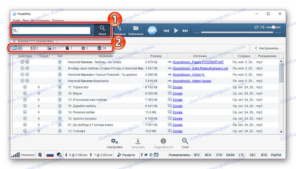
Task: Click the Отличное connection quality indicator
Action: (23, 155)
